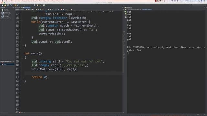Viewport: 207px width, 116px height.
Task: Expand the Resource Files folder node
Action: (2, 14)
